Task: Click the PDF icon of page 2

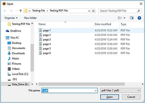Action: 41,35
